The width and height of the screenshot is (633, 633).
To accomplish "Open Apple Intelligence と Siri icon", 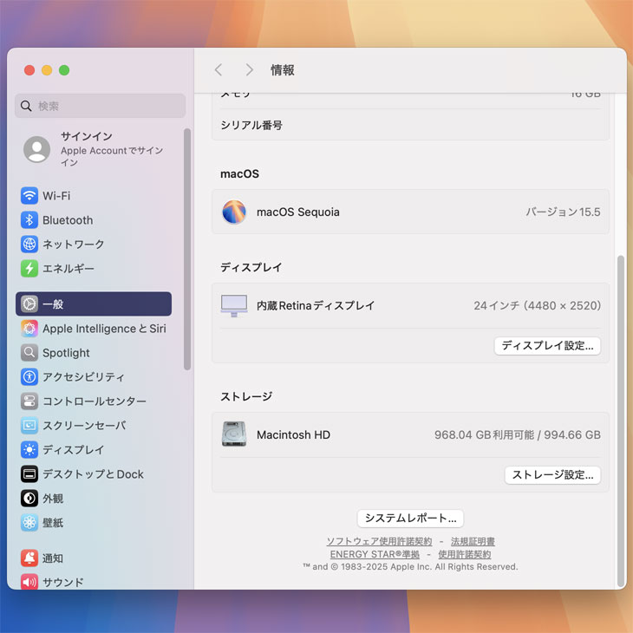I will [29, 329].
